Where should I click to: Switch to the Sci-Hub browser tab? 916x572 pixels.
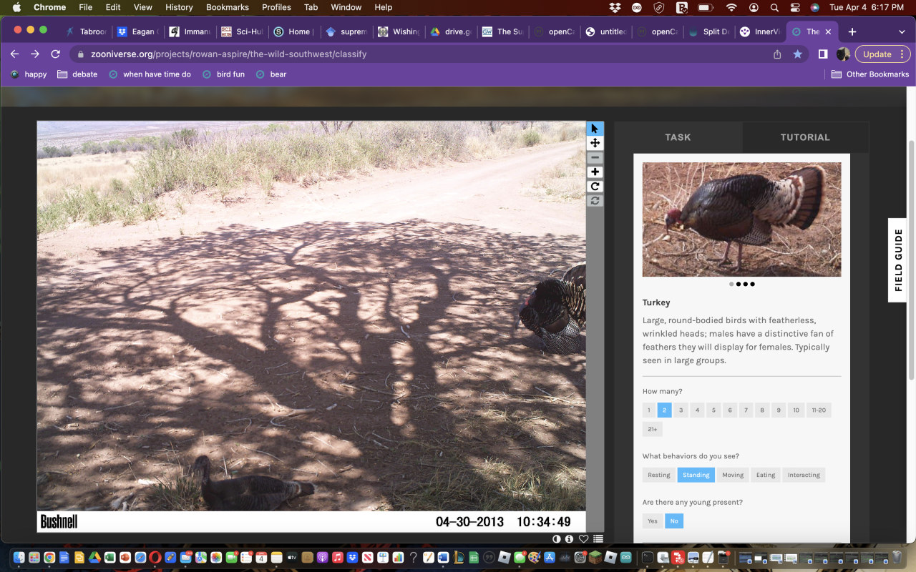pyautogui.click(x=242, y=31)
